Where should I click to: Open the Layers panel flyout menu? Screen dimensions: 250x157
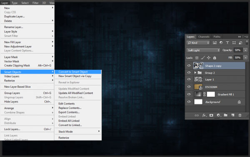(x=246, y=37)
